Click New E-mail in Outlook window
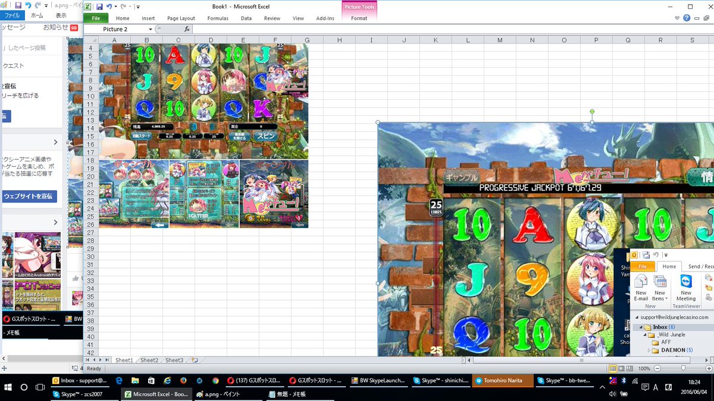The image size is (714, 401). [641, 288]
